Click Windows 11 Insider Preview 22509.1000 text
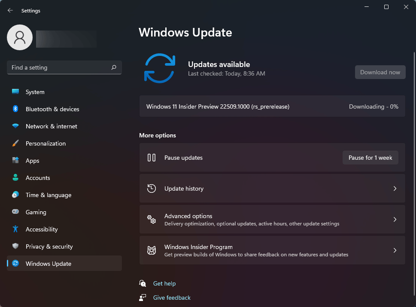Viewport: 416px width, 307px height. coord(218,106)
